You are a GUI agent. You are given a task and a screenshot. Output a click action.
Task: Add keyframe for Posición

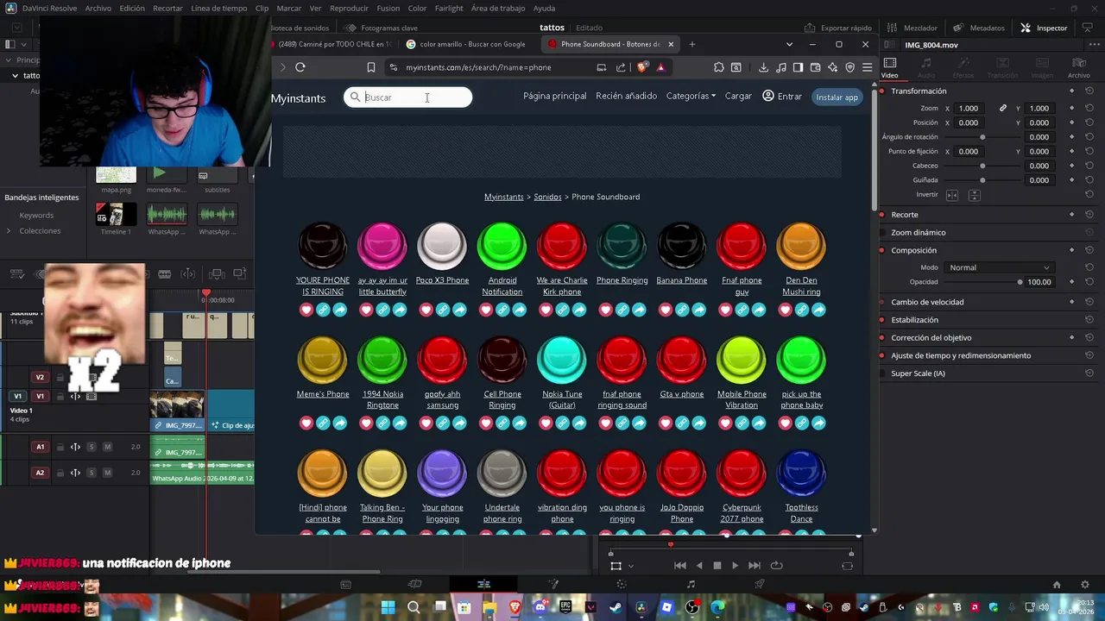[1071, 122]
